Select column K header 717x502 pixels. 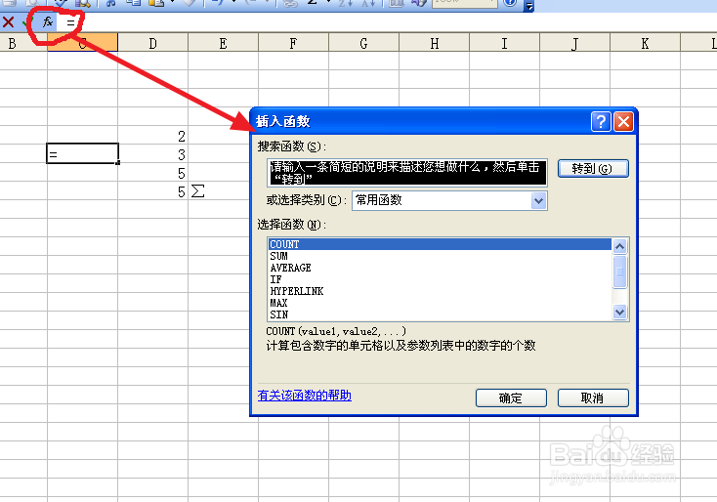pyautogui.click(x=646, y=43)
